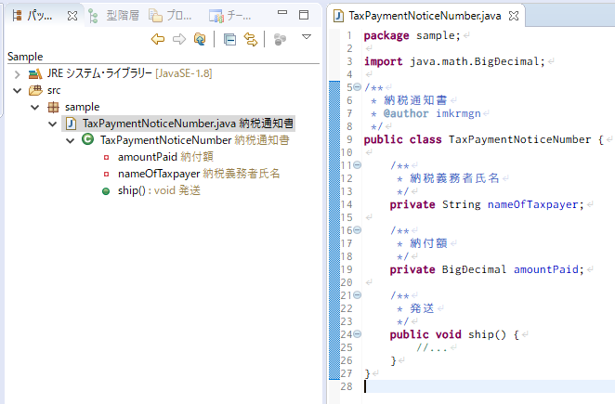Close the TaxPaymentNoticeNumber.java editor tab
615x404 pixels.
(x=514, y=16)
